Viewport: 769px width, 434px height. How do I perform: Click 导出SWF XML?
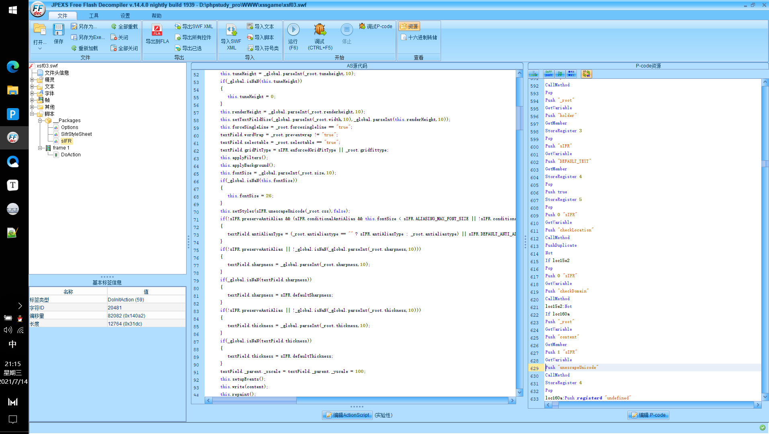pos(194,27)
